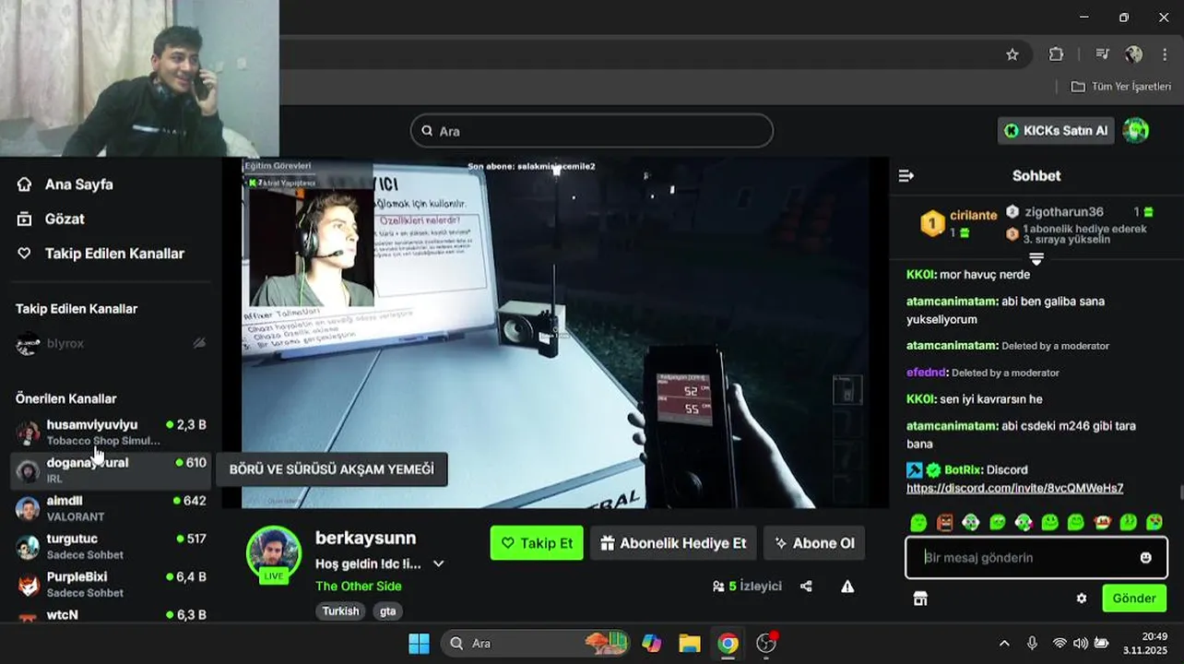Image resolution: width=1184 pixels, height=664 pixels.
Task: Open chat settings gear icon
Action: [x=1082, y=599]
